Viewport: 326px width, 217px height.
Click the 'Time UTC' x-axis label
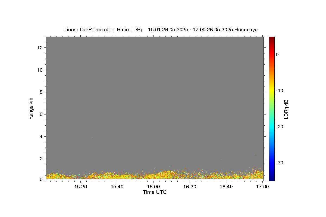coord(155,192)
